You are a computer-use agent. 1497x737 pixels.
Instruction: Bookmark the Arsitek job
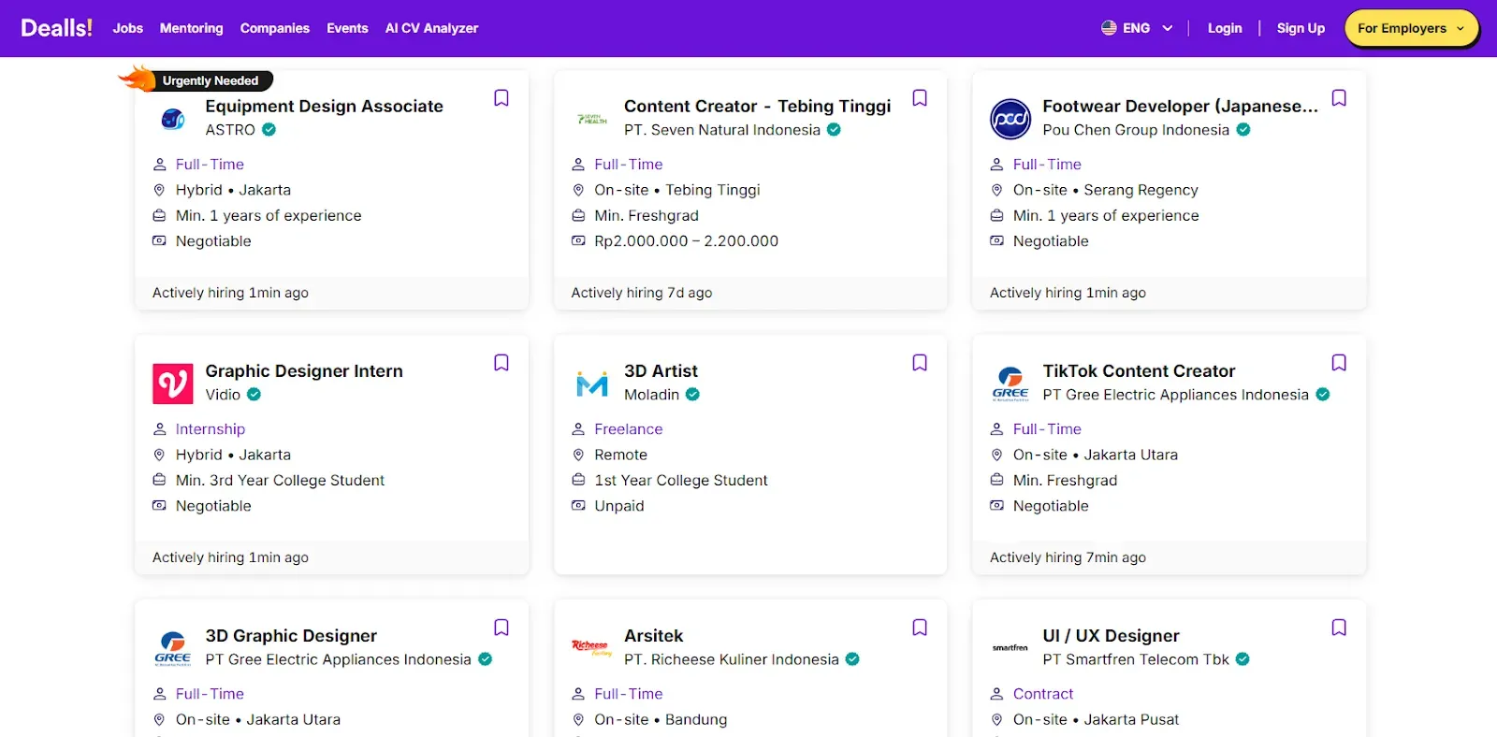920,628
